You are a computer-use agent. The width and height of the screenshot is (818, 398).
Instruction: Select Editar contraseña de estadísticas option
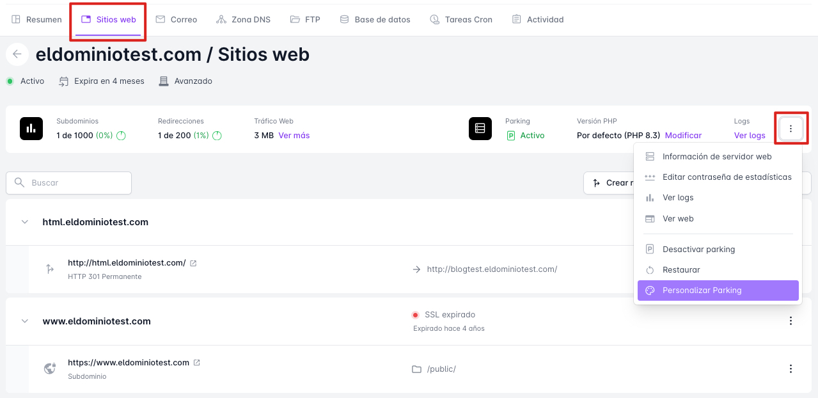pyautogui.click(x=727, y=177)
